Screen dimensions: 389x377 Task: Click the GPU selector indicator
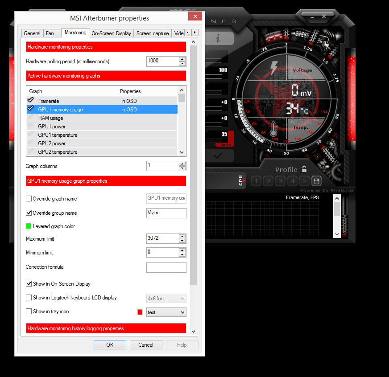point(241,180)
